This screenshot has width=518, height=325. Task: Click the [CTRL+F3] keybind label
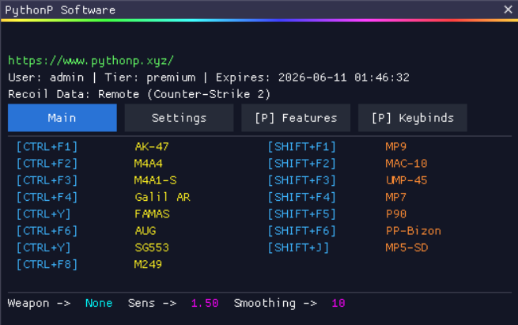pos(47,180)
